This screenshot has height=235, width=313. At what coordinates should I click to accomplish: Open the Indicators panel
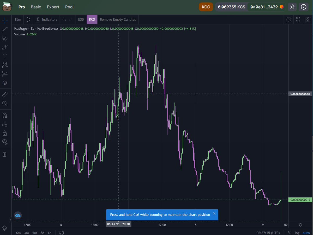(47, 19)
